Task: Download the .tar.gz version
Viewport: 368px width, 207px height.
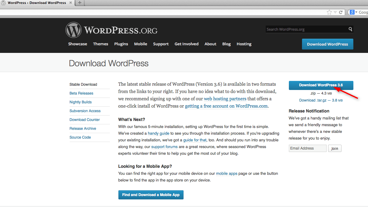Action: coord(321,100)
